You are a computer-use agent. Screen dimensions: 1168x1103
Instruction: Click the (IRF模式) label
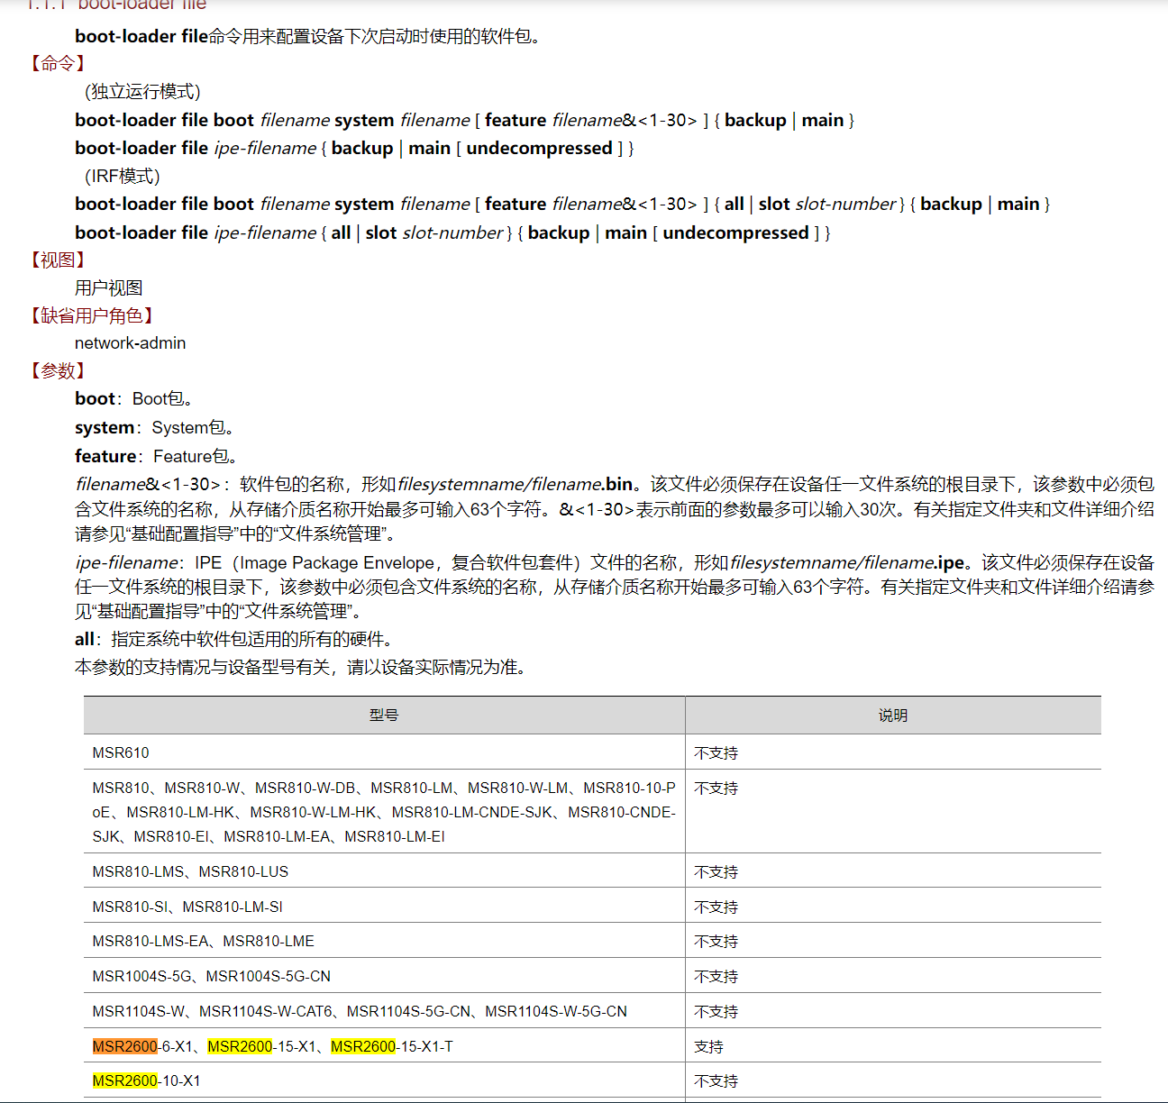click(x=122, y=176)
